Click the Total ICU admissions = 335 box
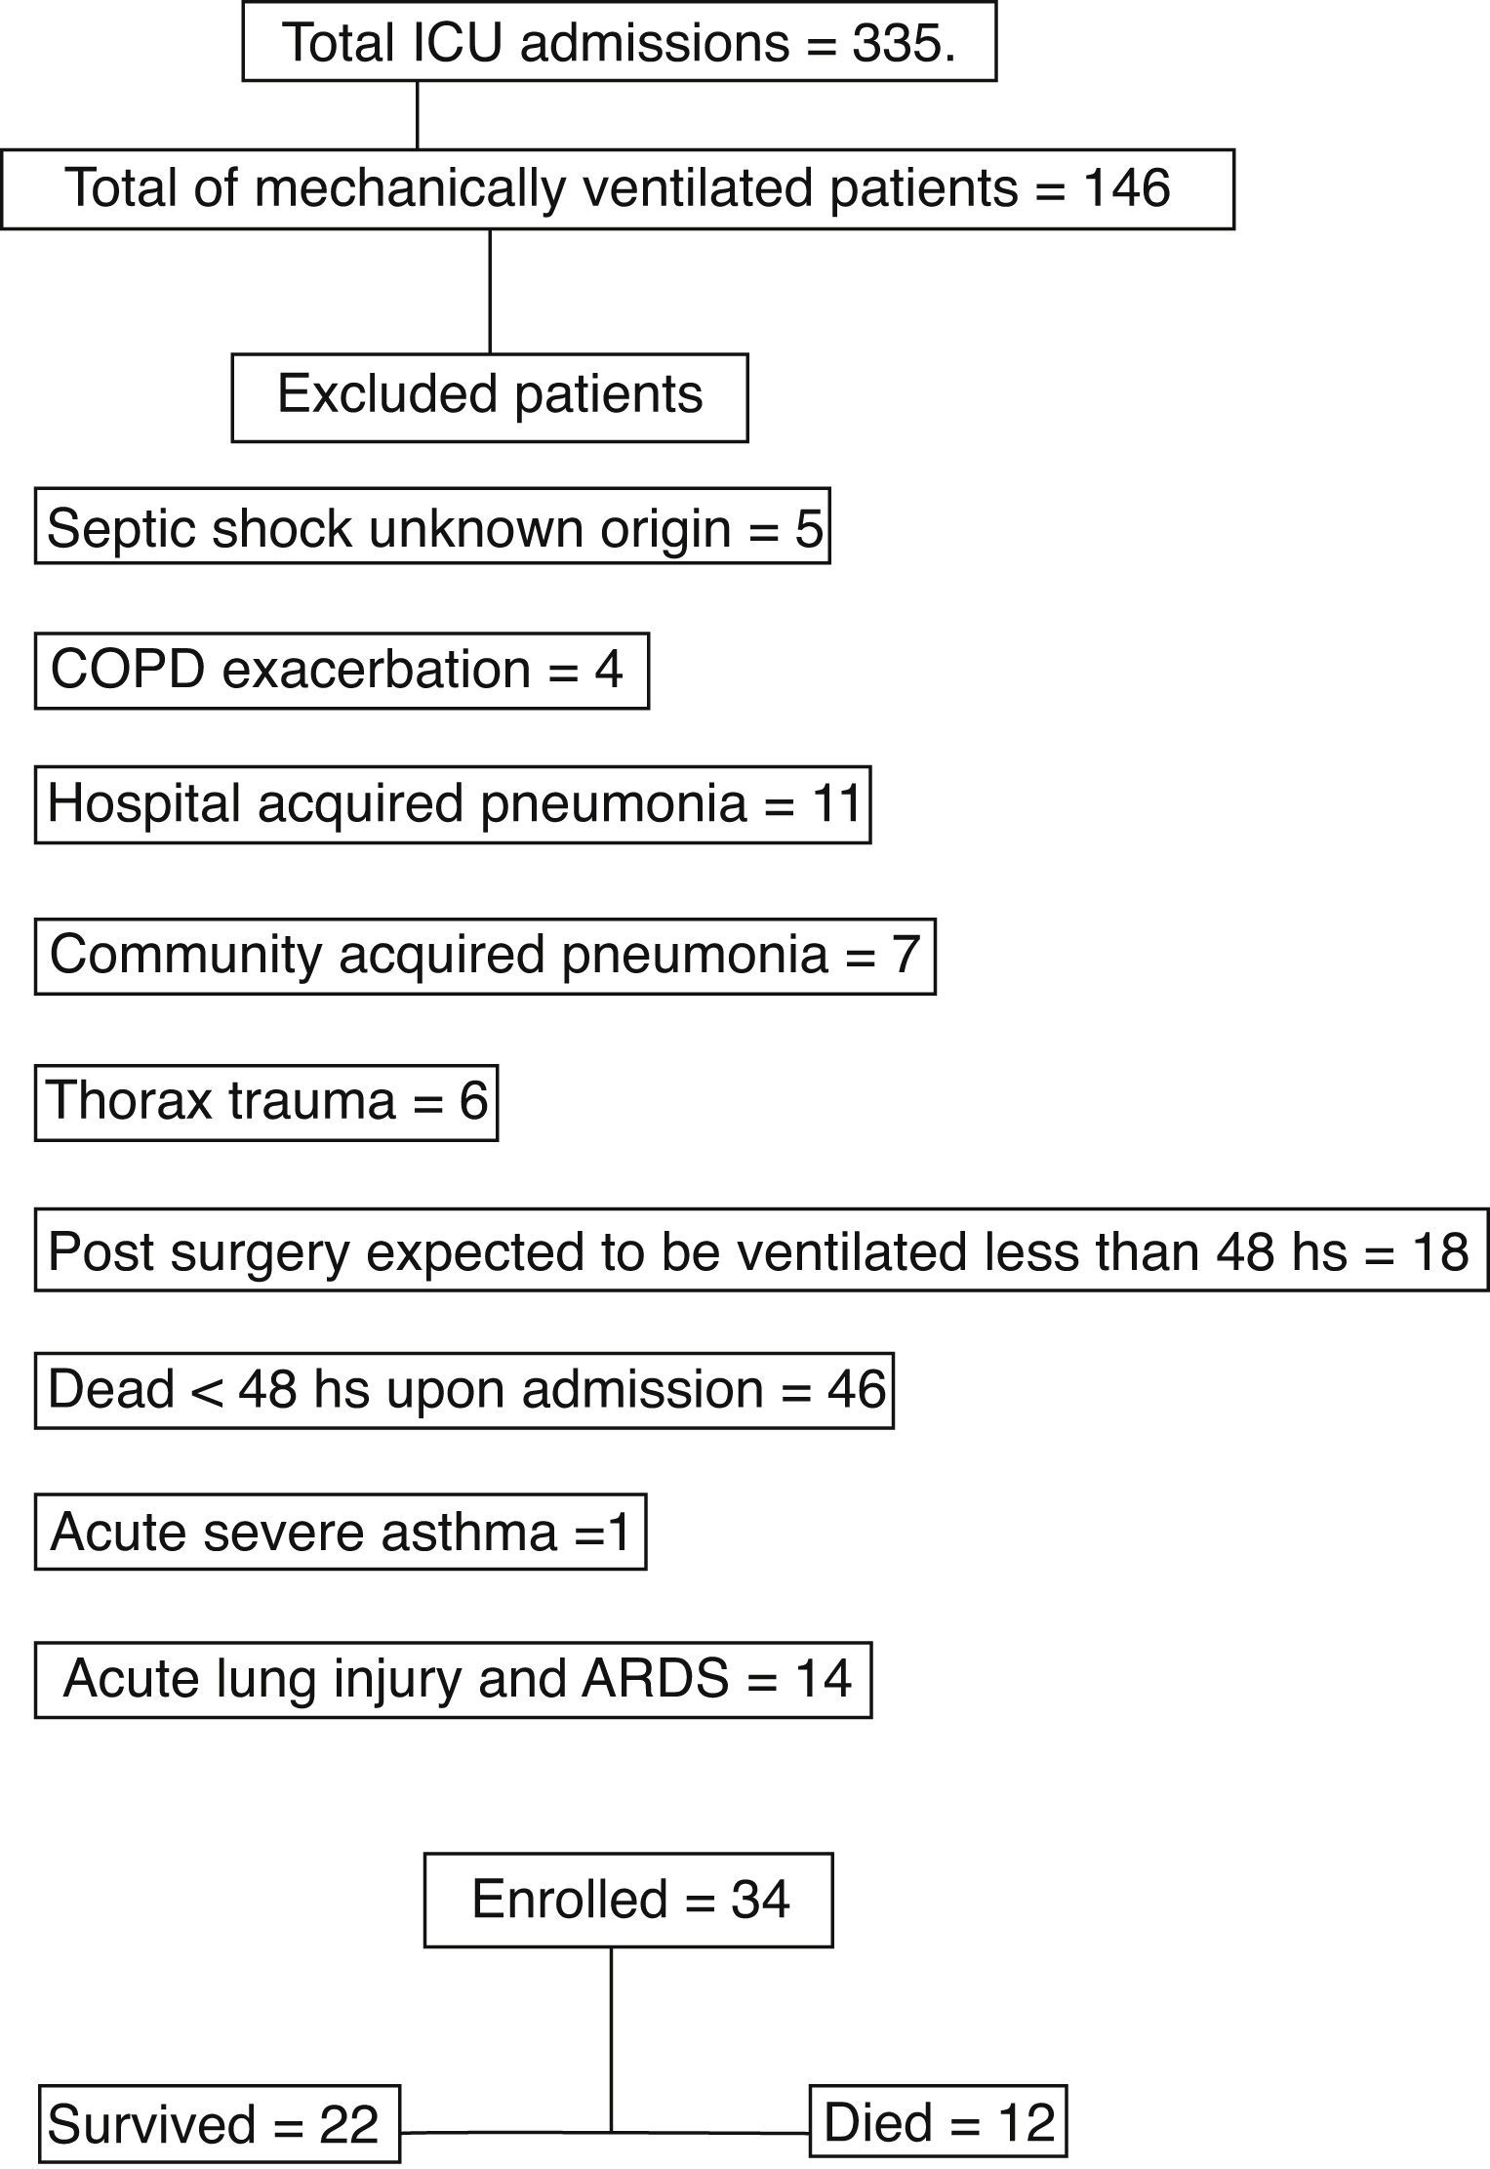This screenshot has height=2169, width=1490. tap(619, 42)
